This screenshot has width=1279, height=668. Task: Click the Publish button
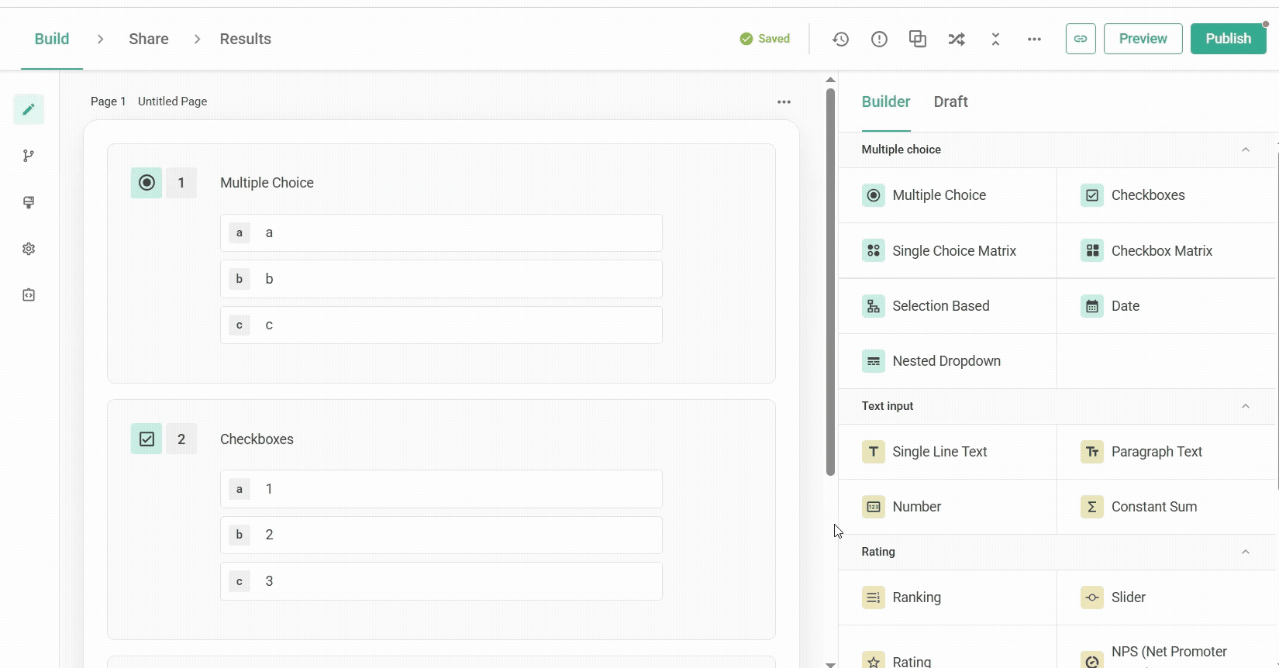click(x=1228, y=39)
